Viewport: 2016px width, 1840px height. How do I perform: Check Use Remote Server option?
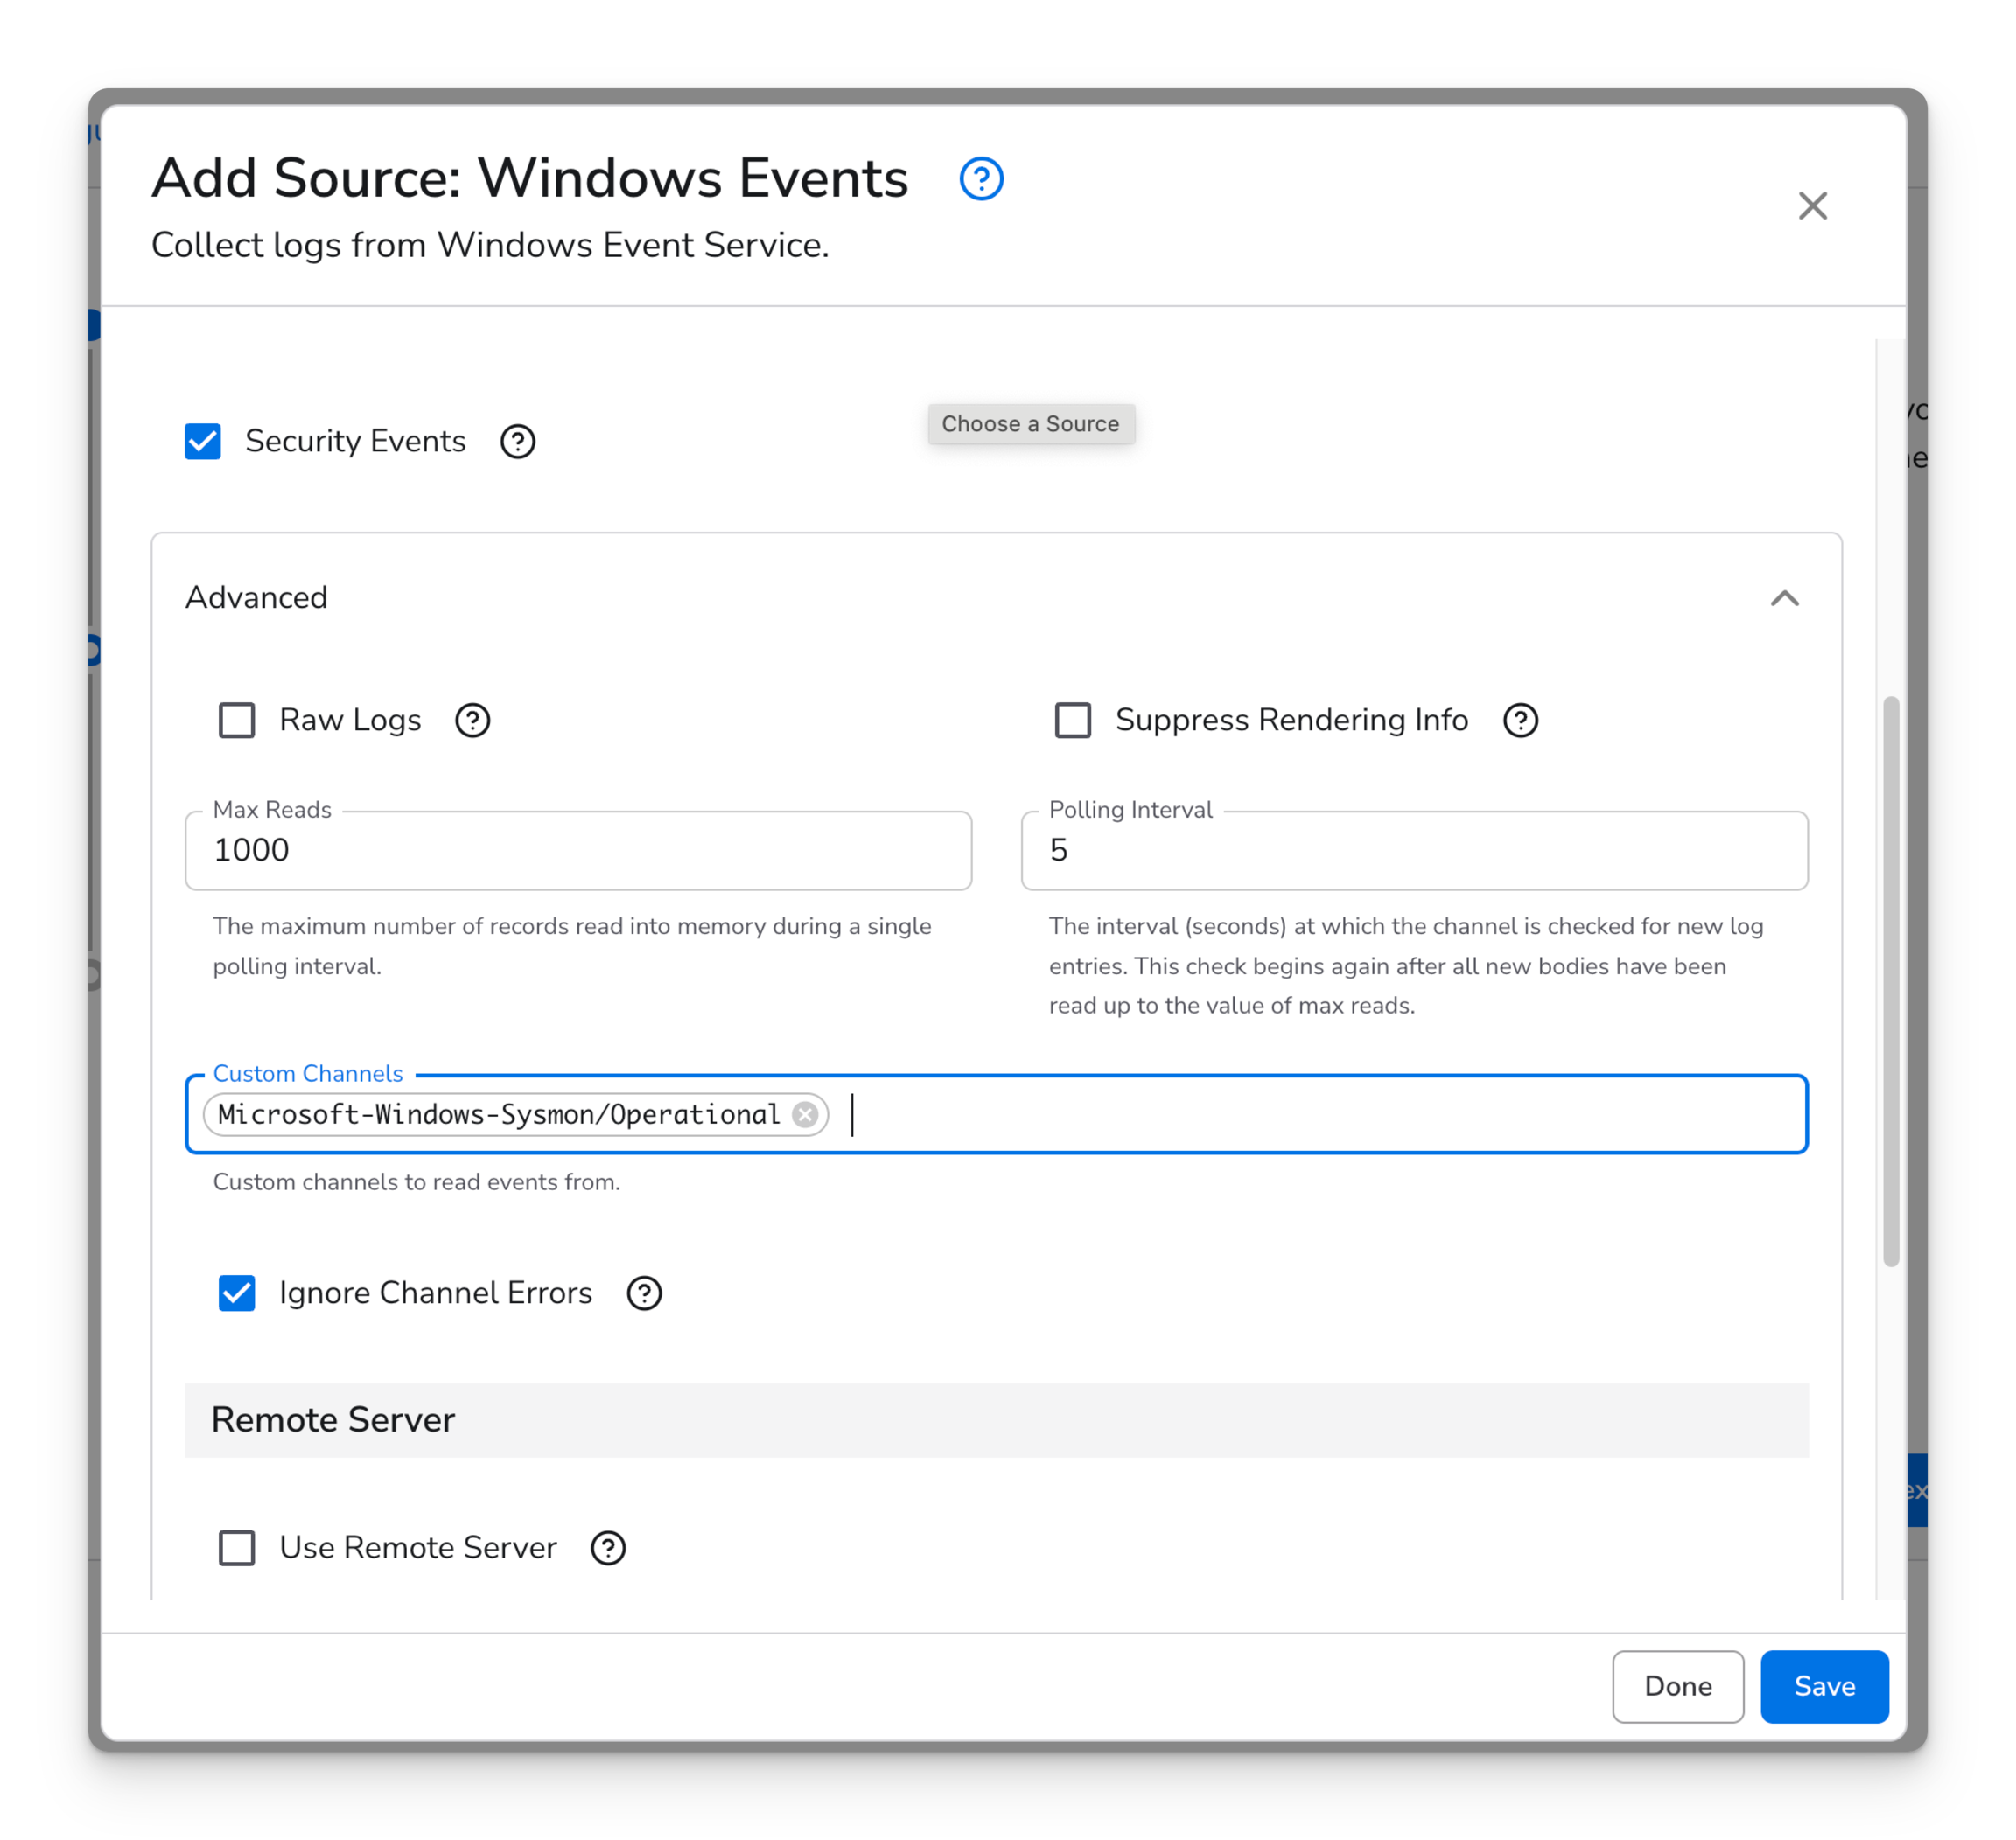pyautogui.click(x=237, y=1548)
